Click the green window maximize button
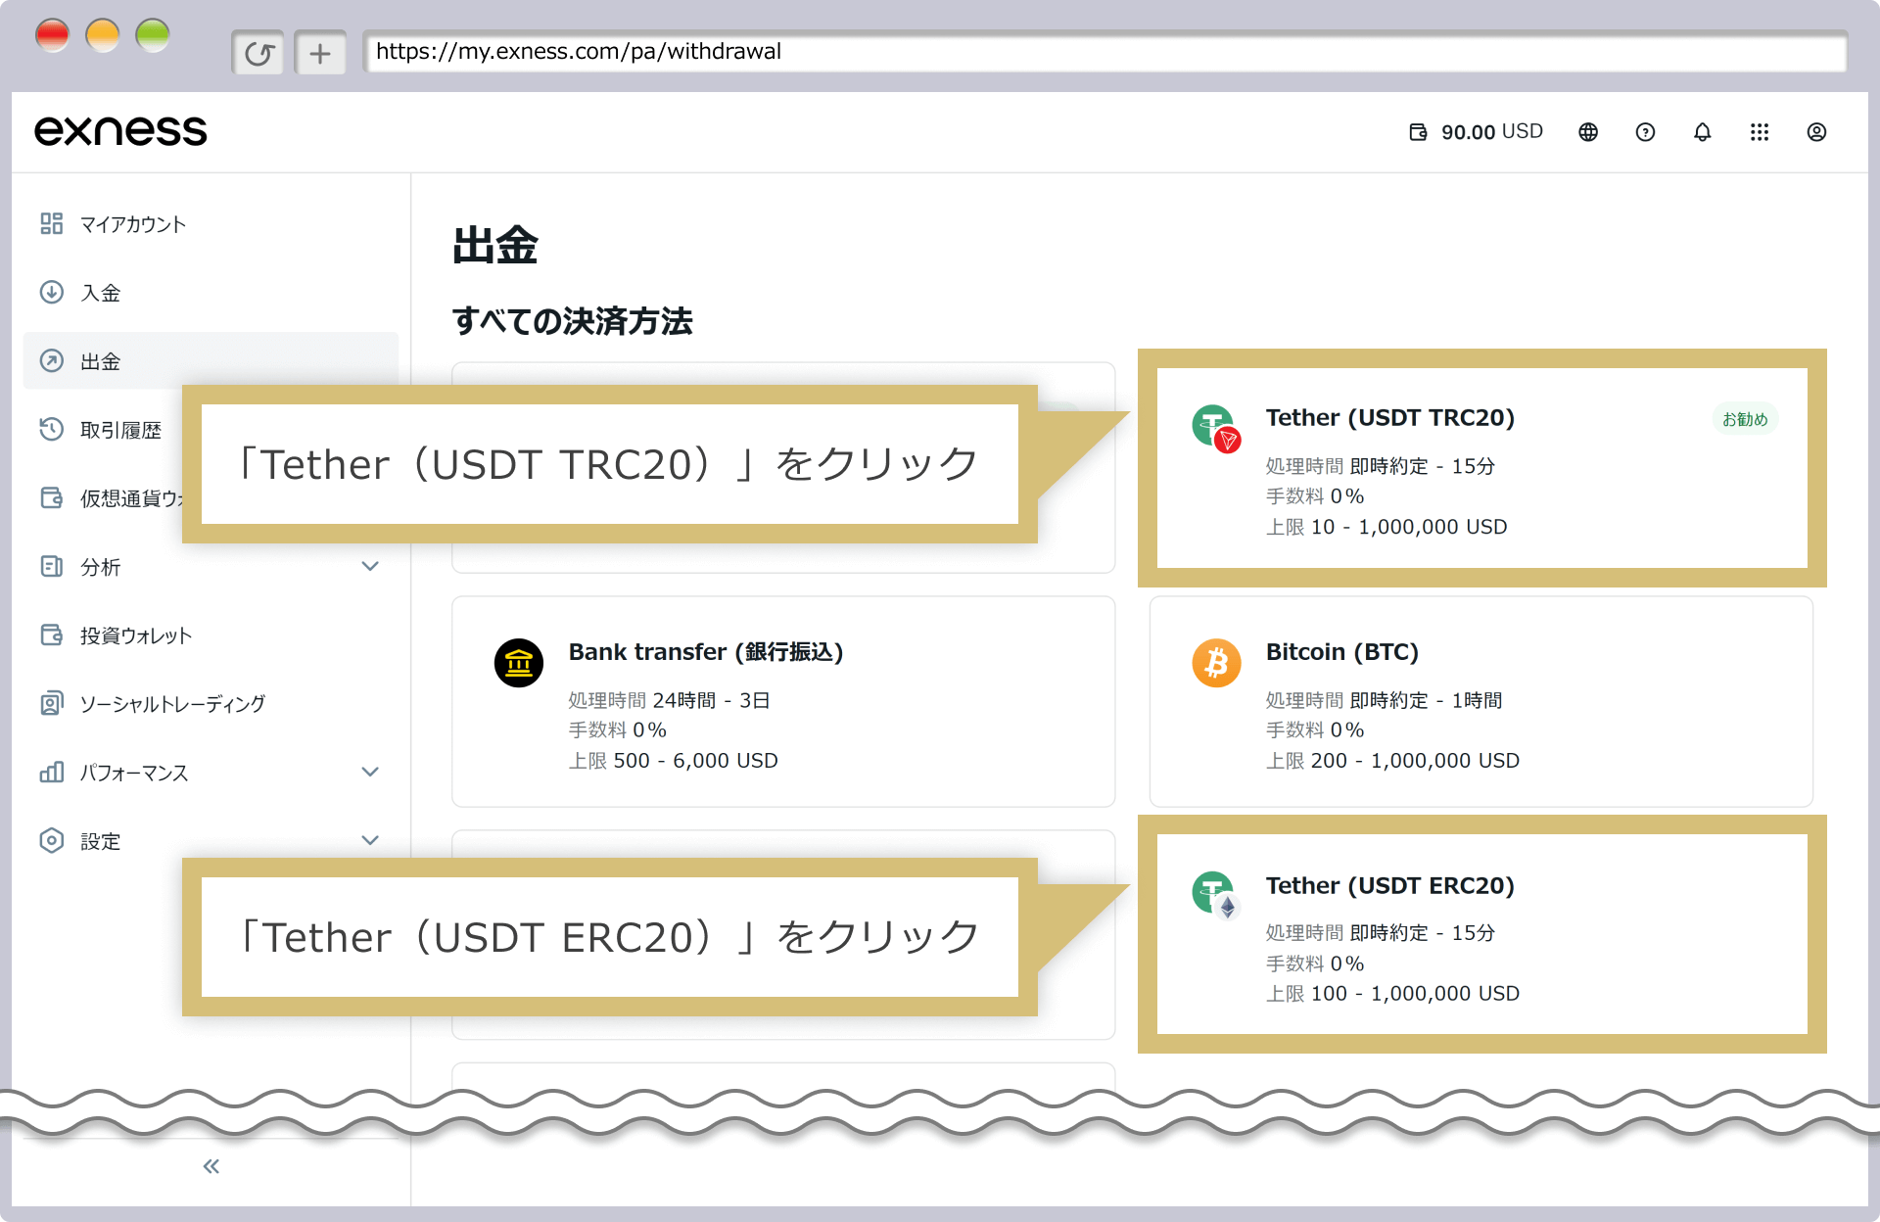 (153, 36)
